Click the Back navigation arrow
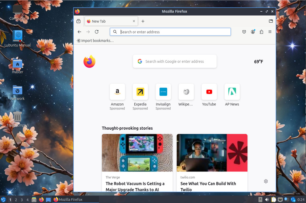Screen dimensions: 306x203 79,31
